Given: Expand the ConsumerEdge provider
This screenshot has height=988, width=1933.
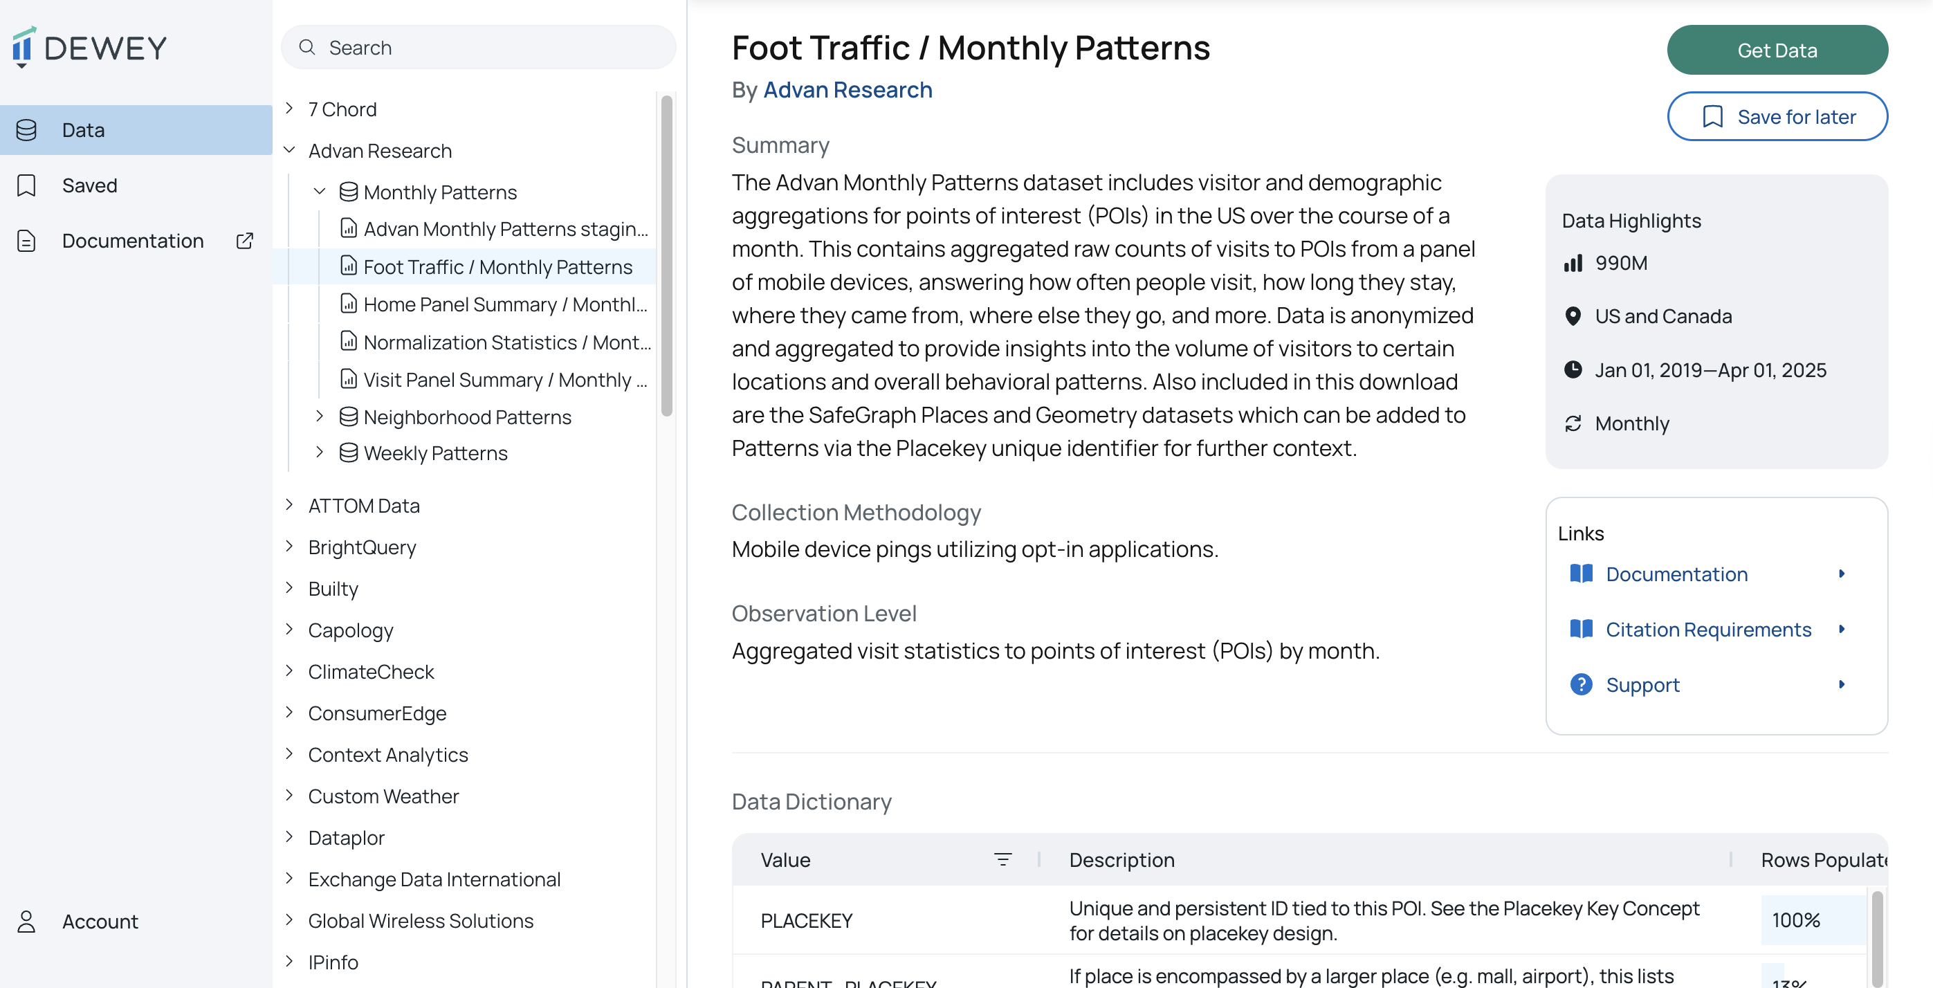Looking at the screenshot, I should (x=290, y=712).
